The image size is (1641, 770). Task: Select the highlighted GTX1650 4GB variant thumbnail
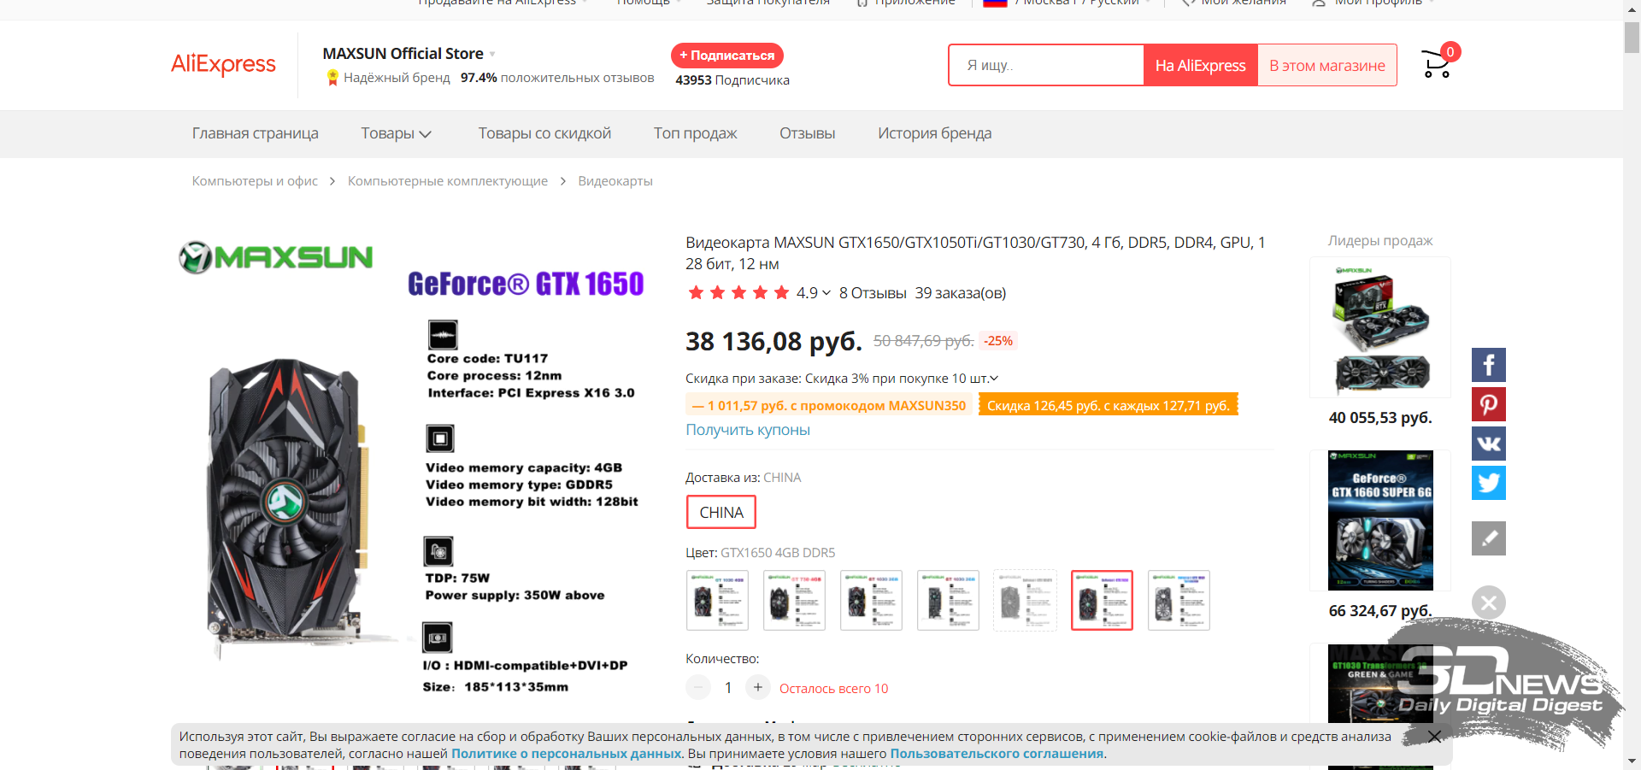(1102, 600)
